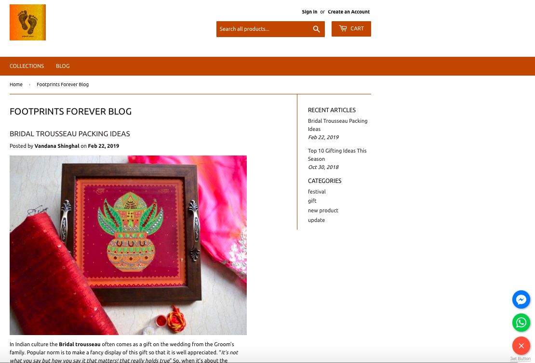This screenshot has width=535, height=363.
Task: Click the kalash tray blog image
Action: 128,245
